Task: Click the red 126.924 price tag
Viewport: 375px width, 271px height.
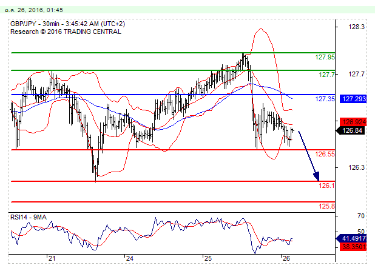Action: coord(353,122)
